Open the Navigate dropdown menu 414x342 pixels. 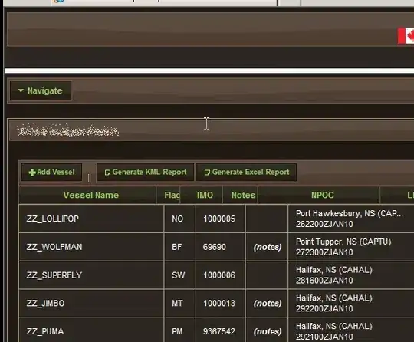[41, 90]
